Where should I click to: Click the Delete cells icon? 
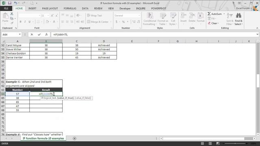[192, 16]
